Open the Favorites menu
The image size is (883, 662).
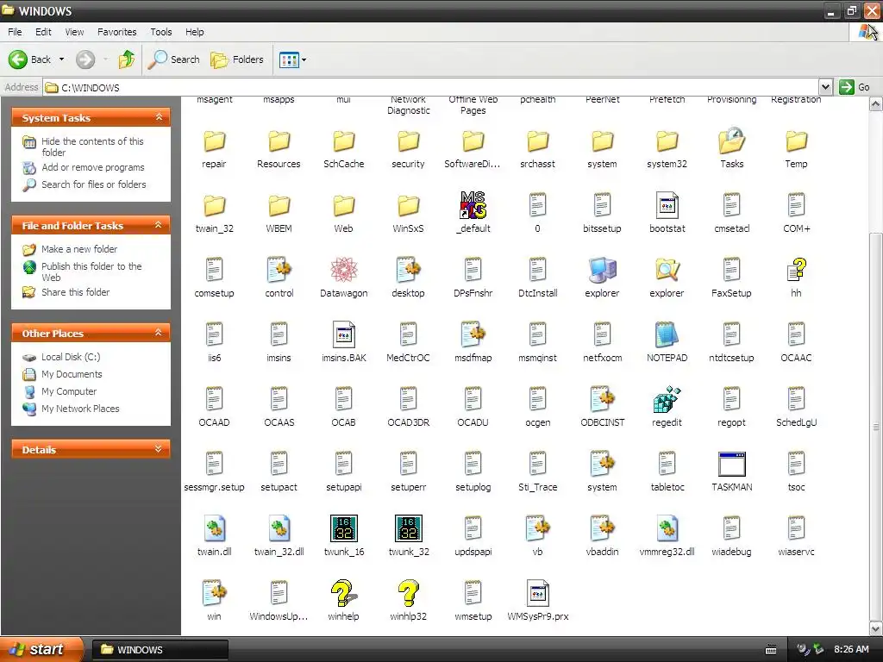point(117,32)
